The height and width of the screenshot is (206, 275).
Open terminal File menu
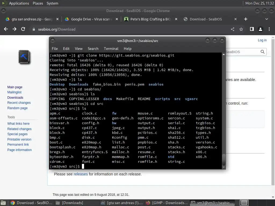tap(55, 49)
